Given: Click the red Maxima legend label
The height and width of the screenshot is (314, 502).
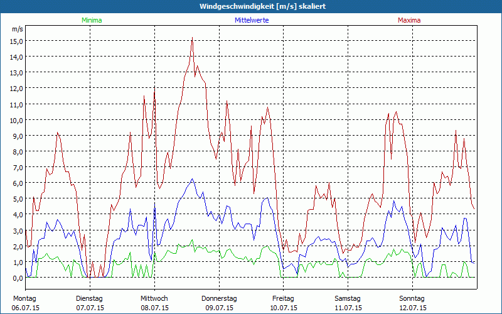Looking at the screenshot, I should click(x=409, y=20).
